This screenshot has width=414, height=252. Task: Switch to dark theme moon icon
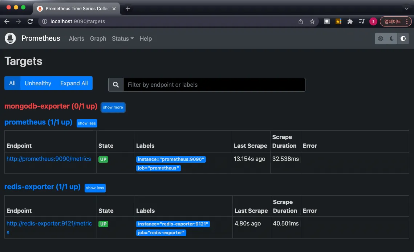(392, 38)
